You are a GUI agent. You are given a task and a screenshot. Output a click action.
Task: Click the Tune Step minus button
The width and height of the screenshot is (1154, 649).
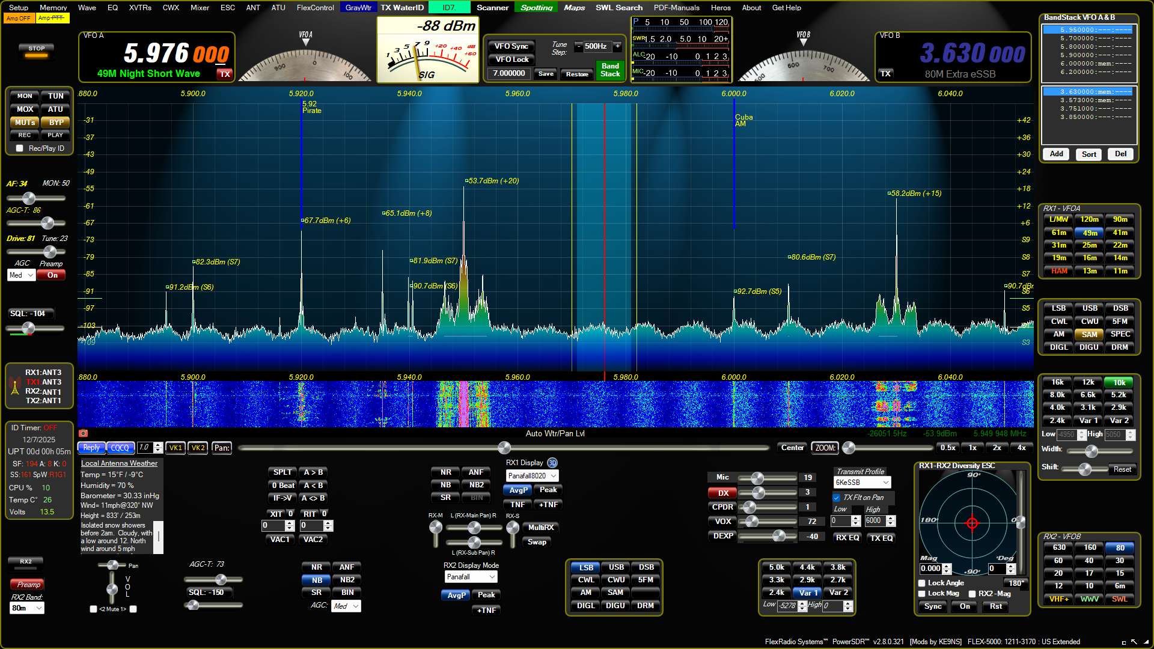578,46
